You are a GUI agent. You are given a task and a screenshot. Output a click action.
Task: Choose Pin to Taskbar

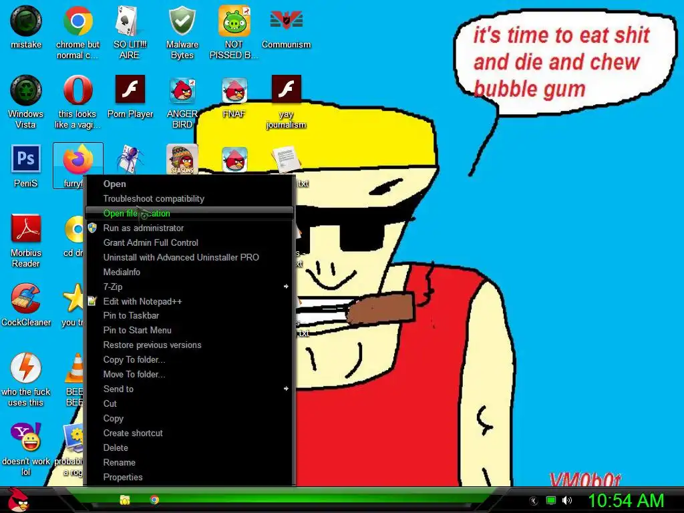[190, 315]
